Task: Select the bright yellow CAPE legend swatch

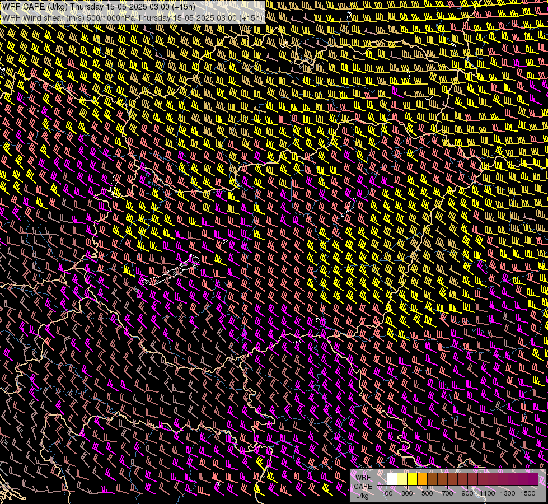Action: tap(412, 479)
